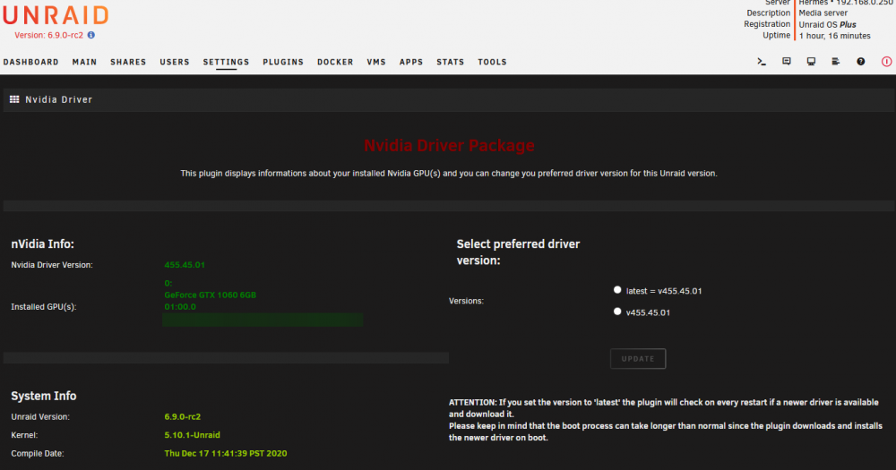The height and width of the screenshot is (470, 896).
Task: Select the SETTINGS tab
Action: [227, 62]
